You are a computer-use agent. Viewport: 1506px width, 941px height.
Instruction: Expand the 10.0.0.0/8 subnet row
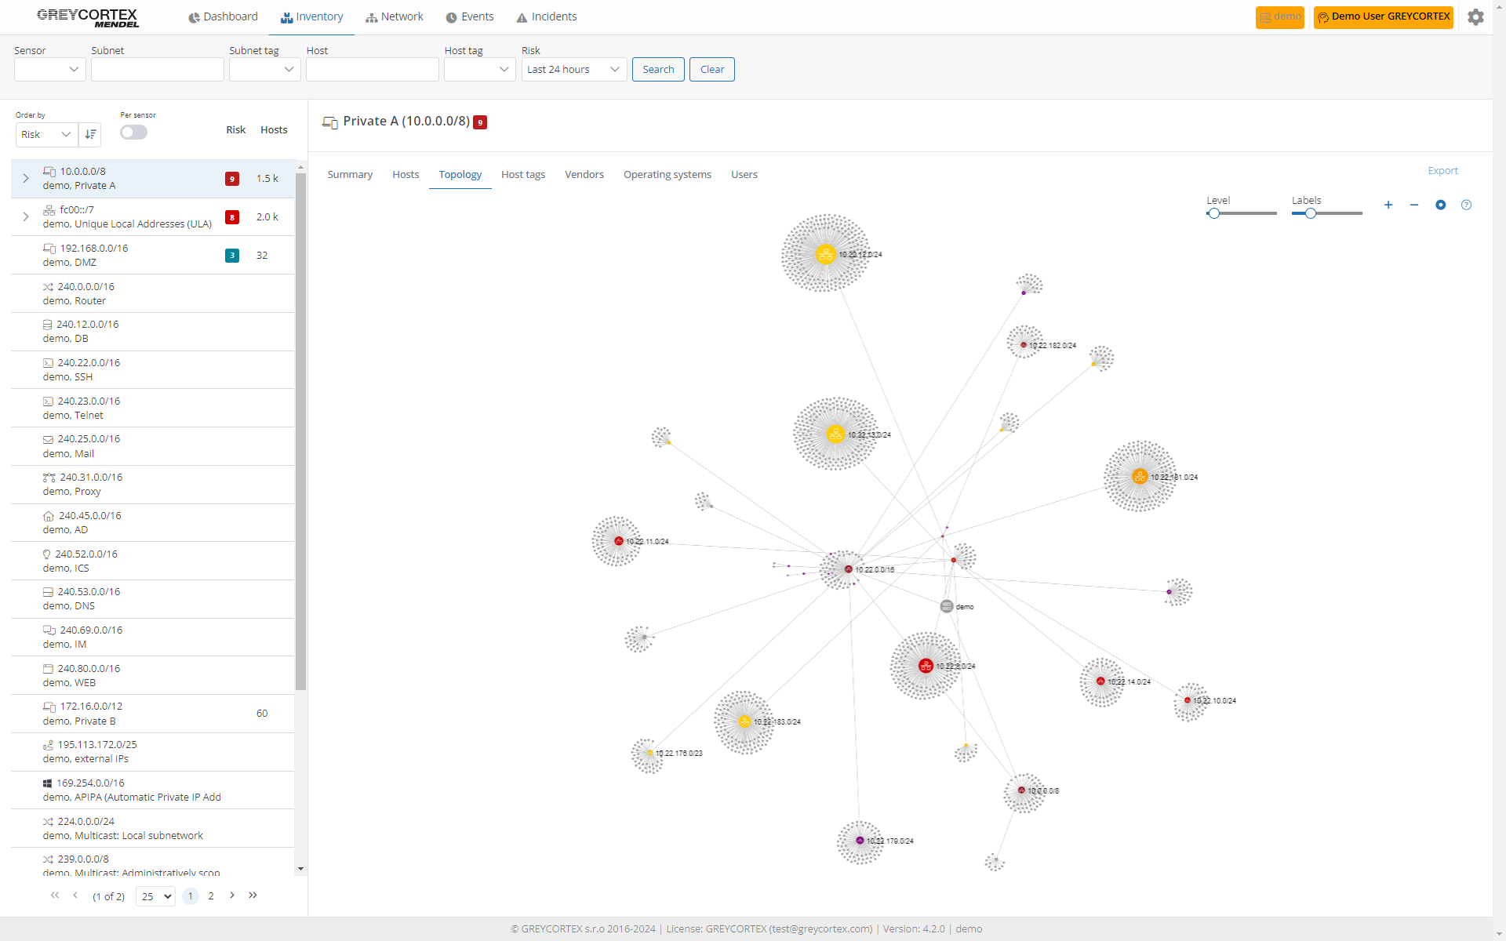tap(25, 178)
